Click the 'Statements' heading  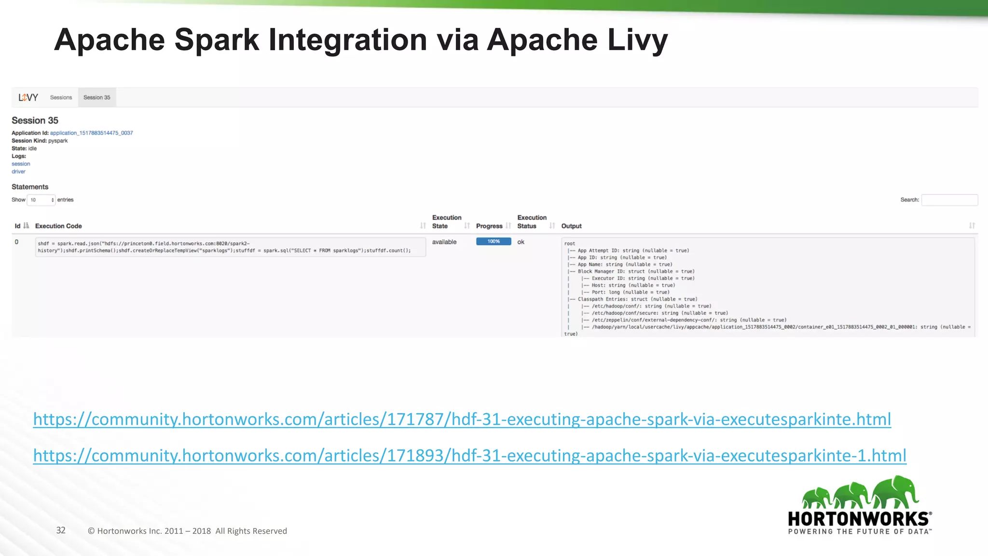click(30, 187)
